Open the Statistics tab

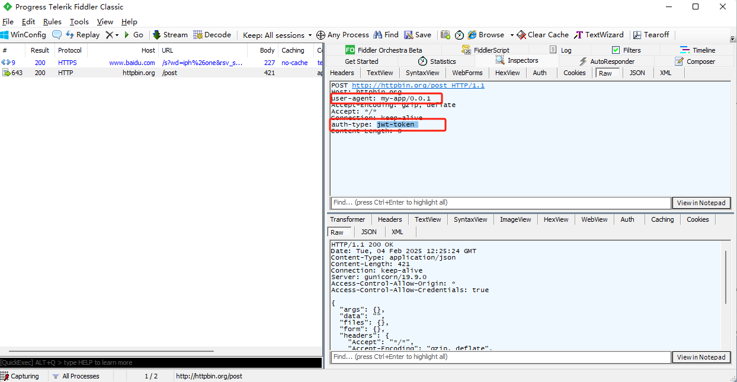[437, 61]
